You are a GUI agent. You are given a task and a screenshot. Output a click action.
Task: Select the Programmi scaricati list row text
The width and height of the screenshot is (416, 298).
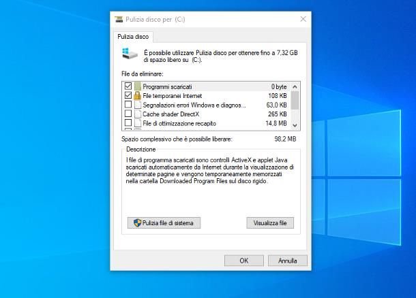pos(167,86)
